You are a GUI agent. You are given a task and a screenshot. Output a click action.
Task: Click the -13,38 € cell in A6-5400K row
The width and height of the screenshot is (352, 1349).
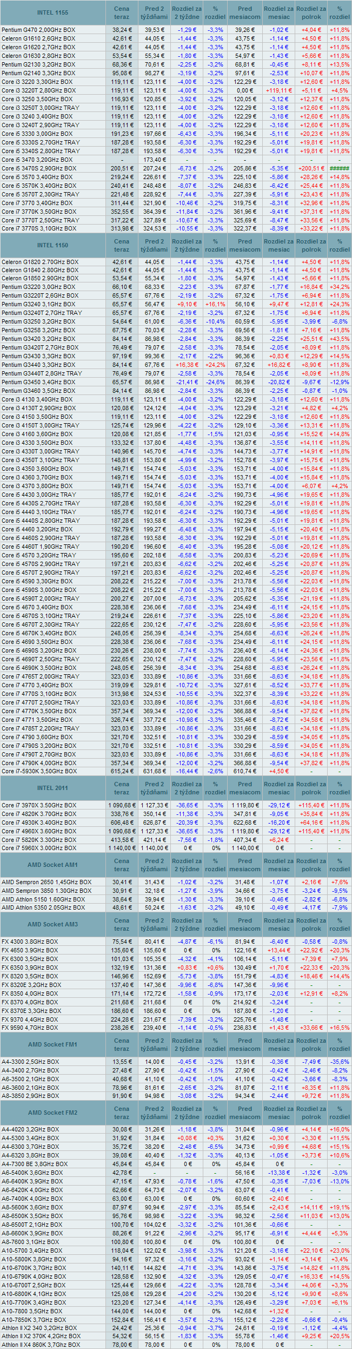pos(279,1173)
